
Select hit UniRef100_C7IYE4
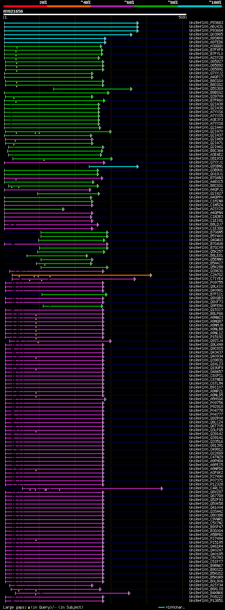point(206,279)
